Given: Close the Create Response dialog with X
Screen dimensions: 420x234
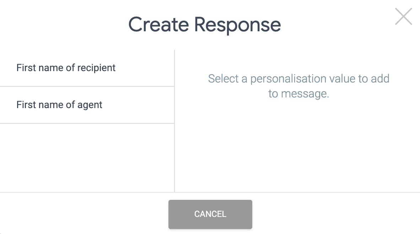Looking at the screenshot, I should (x=403, y=16).
